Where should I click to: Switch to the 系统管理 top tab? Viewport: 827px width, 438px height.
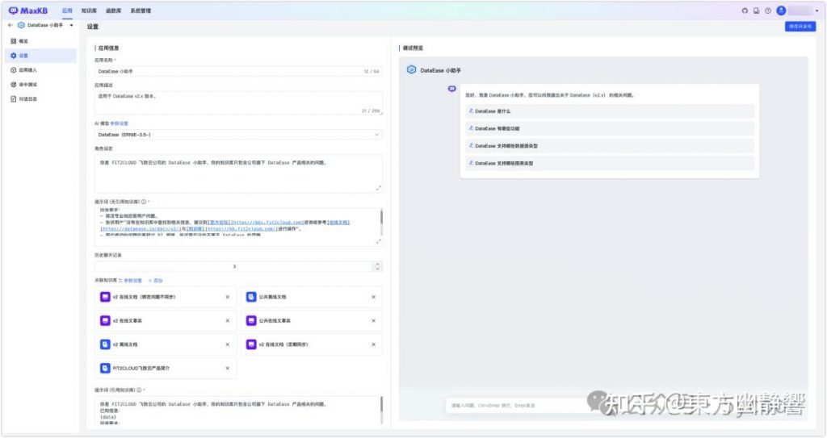point(141,10)
